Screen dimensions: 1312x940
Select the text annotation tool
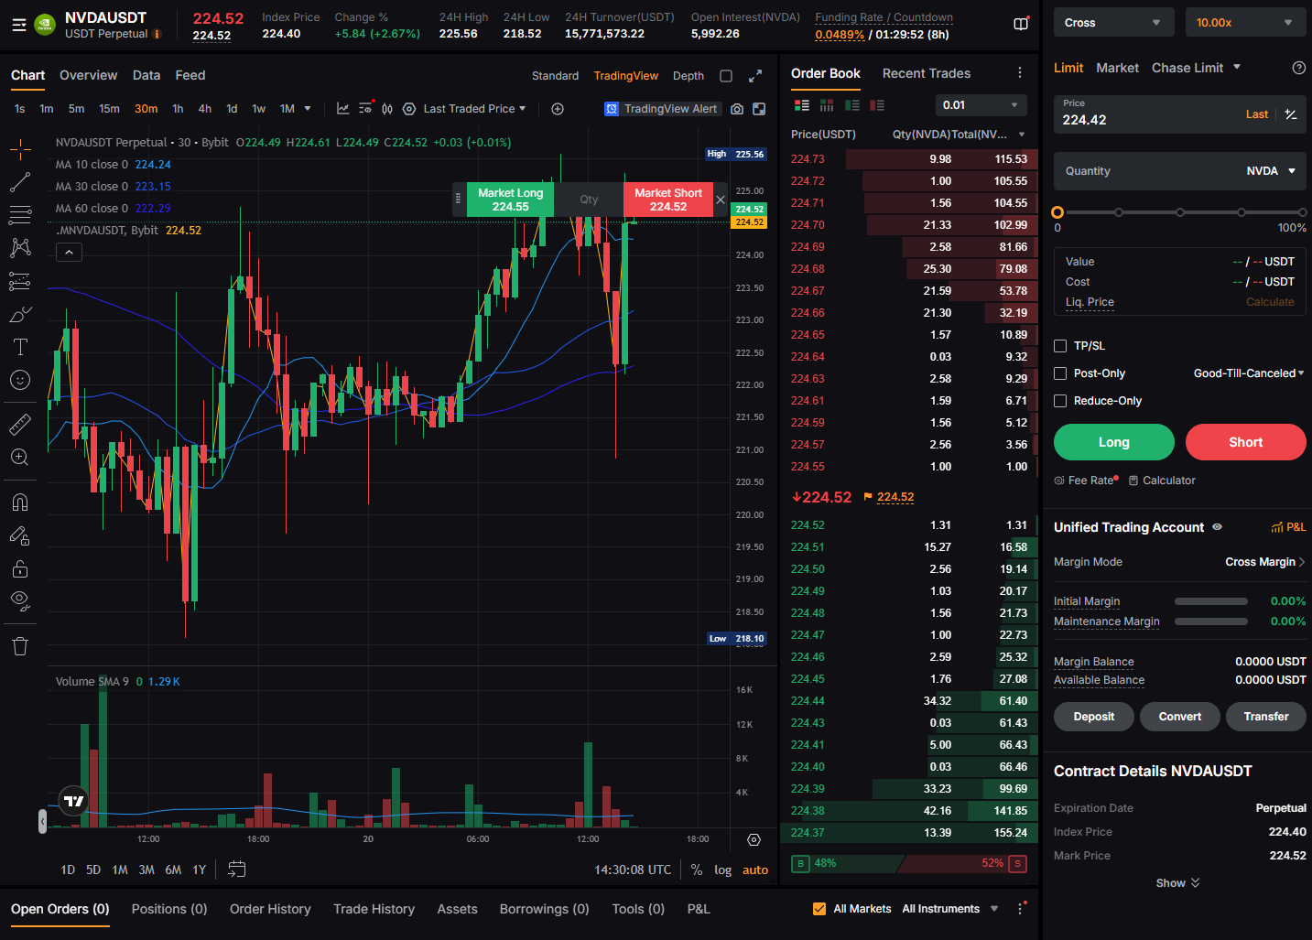coord(20,347)
